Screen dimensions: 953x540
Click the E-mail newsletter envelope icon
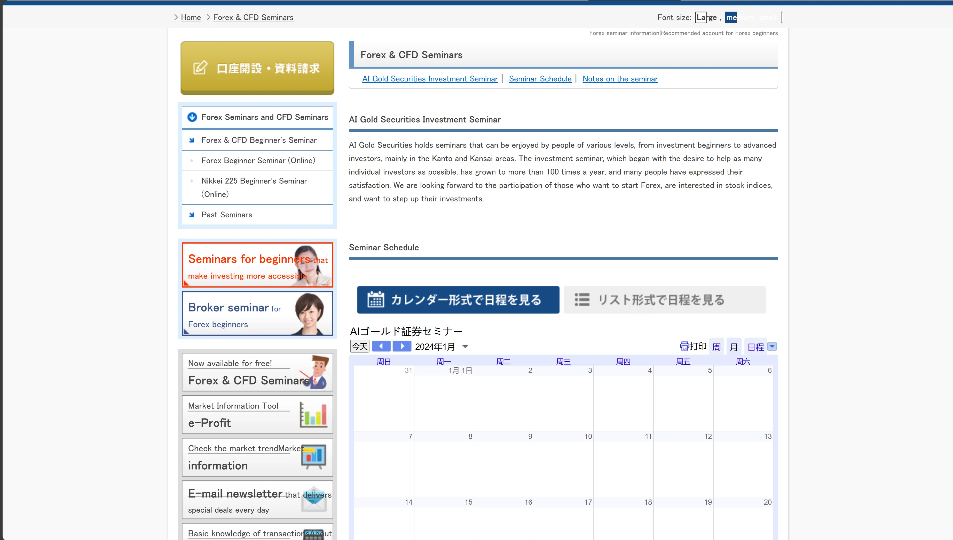(314, 499)
